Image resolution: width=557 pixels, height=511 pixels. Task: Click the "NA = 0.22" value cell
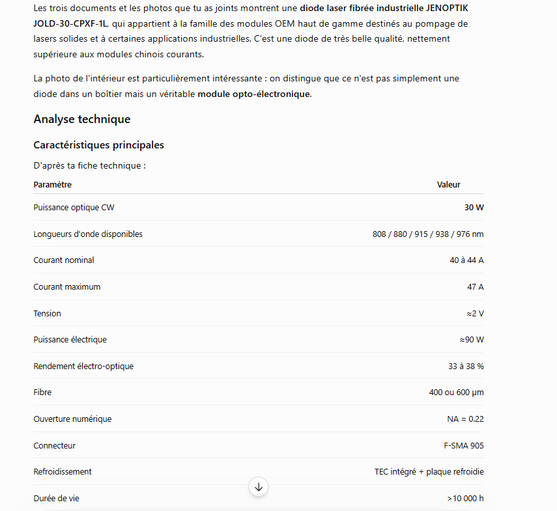tap(465, 419)
